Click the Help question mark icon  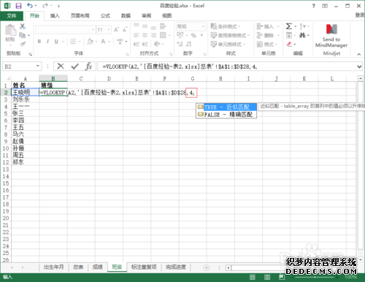[x=313, y=6]
